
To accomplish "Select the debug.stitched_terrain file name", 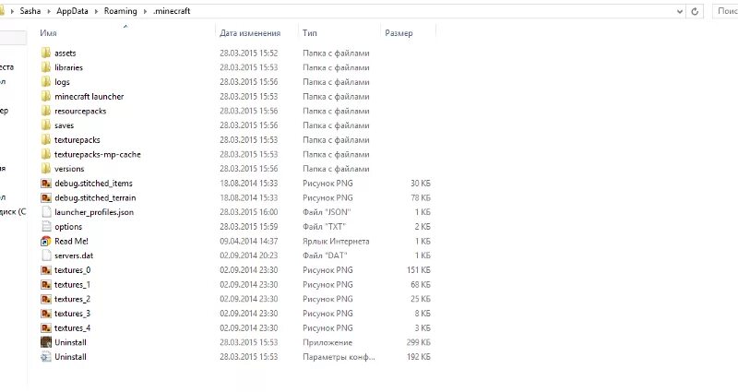I will [95, 198].
